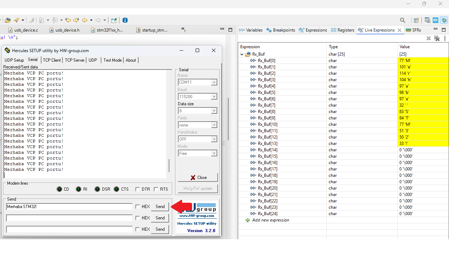Image resolution: width=449 pixels, height=258 pixels.
Task: Click the www.HW-group.com link
Action: [x=197, y=215]
